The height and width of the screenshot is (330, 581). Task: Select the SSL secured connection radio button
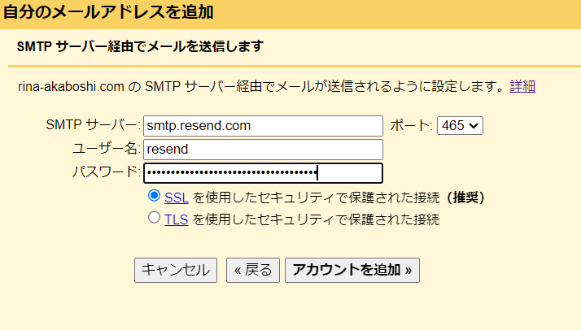[154, 195]
